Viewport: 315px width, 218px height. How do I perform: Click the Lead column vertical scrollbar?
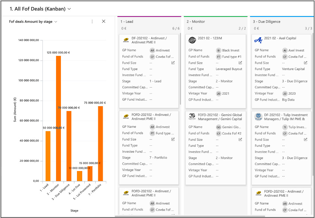pyautogui.click(x=180, y=69)
